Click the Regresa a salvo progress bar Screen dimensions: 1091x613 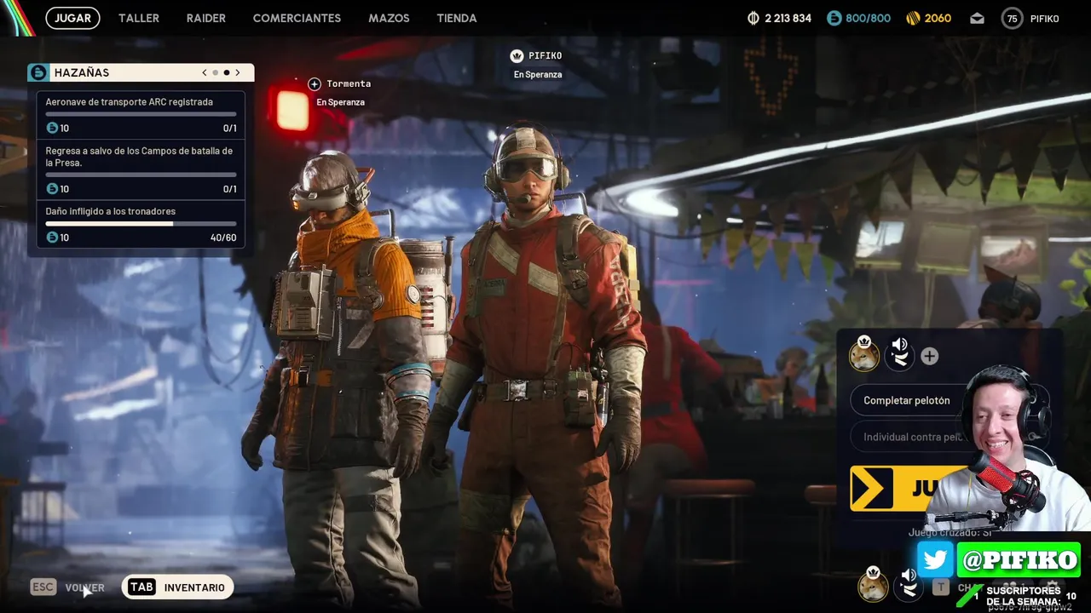point(141,175)
